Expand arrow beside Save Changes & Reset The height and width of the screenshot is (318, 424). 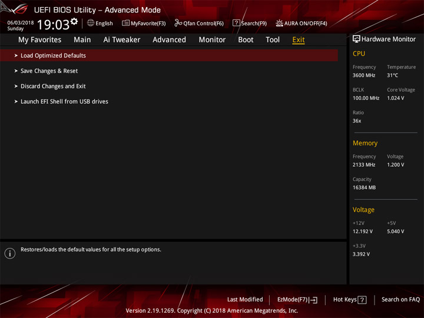(16, 71)
